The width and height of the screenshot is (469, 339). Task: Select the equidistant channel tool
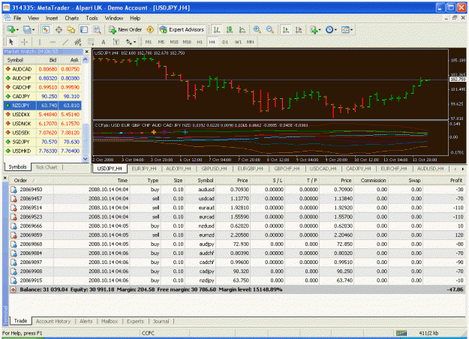pyautogui.click(x=78, y=42)
